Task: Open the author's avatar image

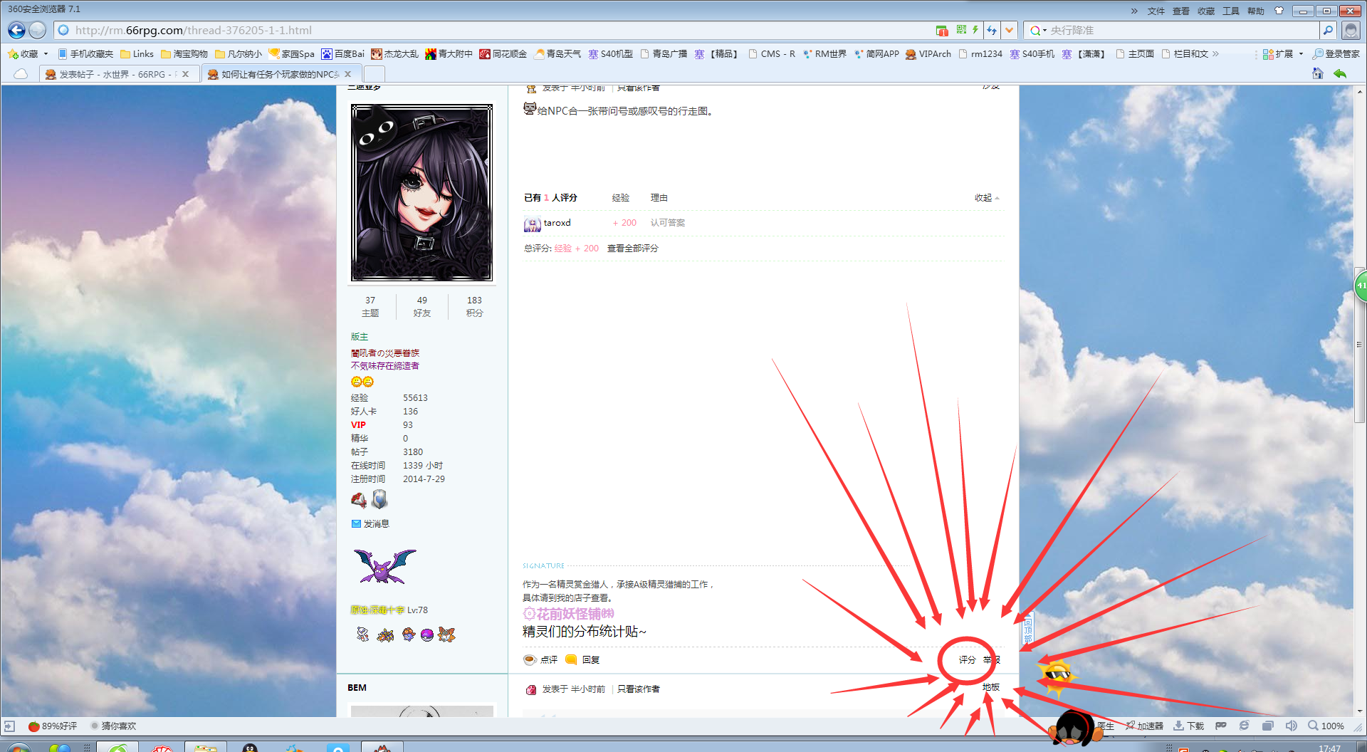Action: pyautogui.click(x=421, y=193)
